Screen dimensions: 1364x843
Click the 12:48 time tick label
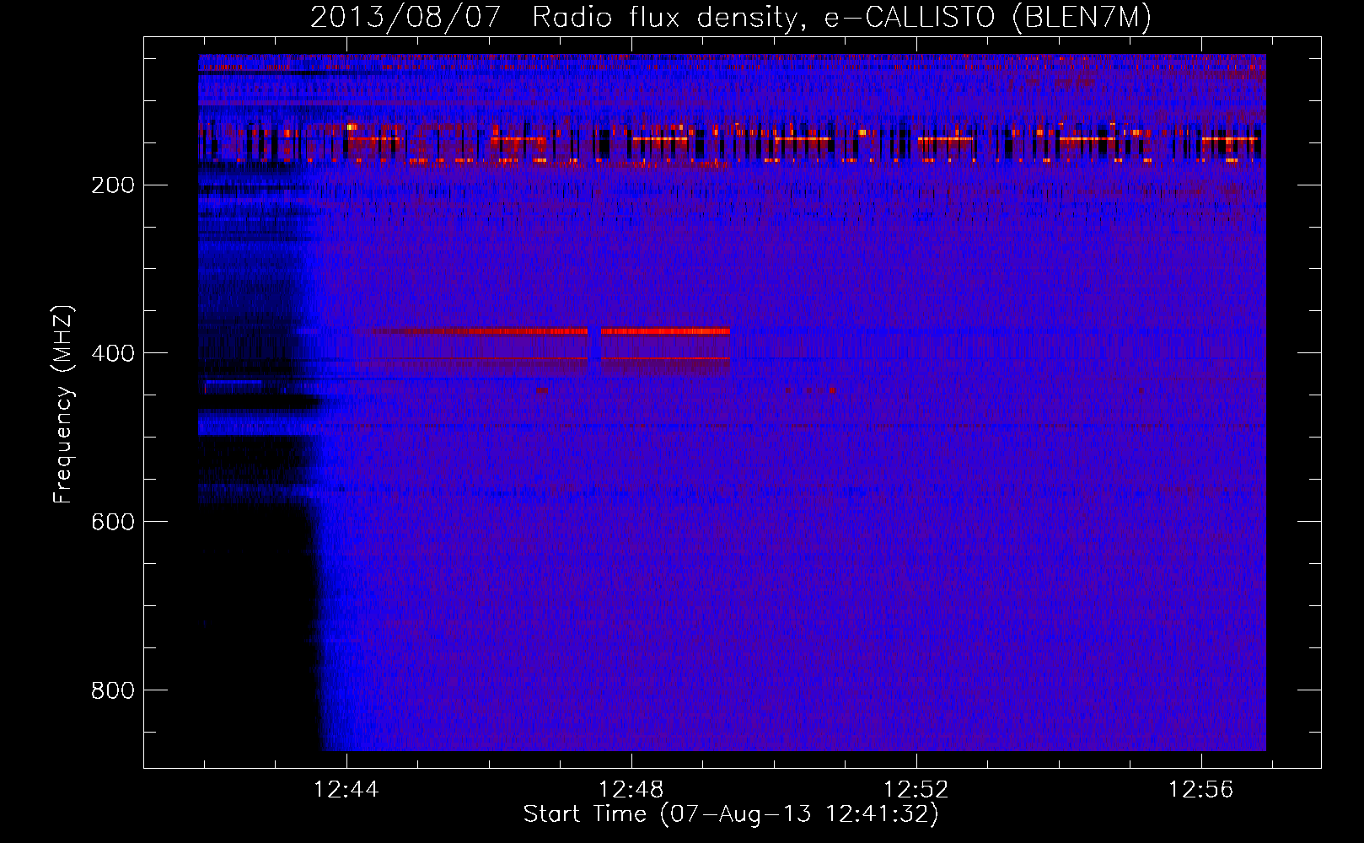tap(631, 790)
